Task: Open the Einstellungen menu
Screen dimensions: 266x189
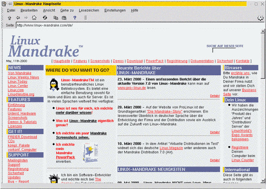Action: pyautogui.click(x=115, y=10)
